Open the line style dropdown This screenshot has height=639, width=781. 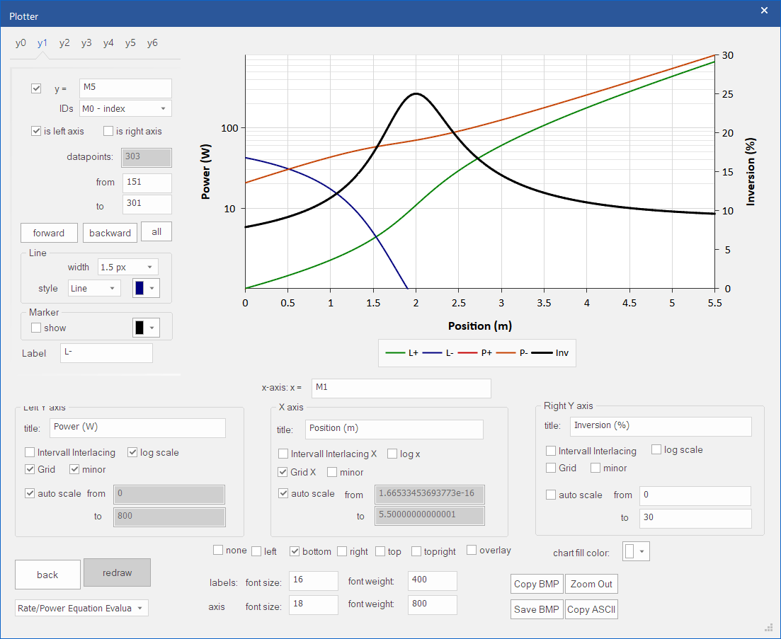click(94, 288)
